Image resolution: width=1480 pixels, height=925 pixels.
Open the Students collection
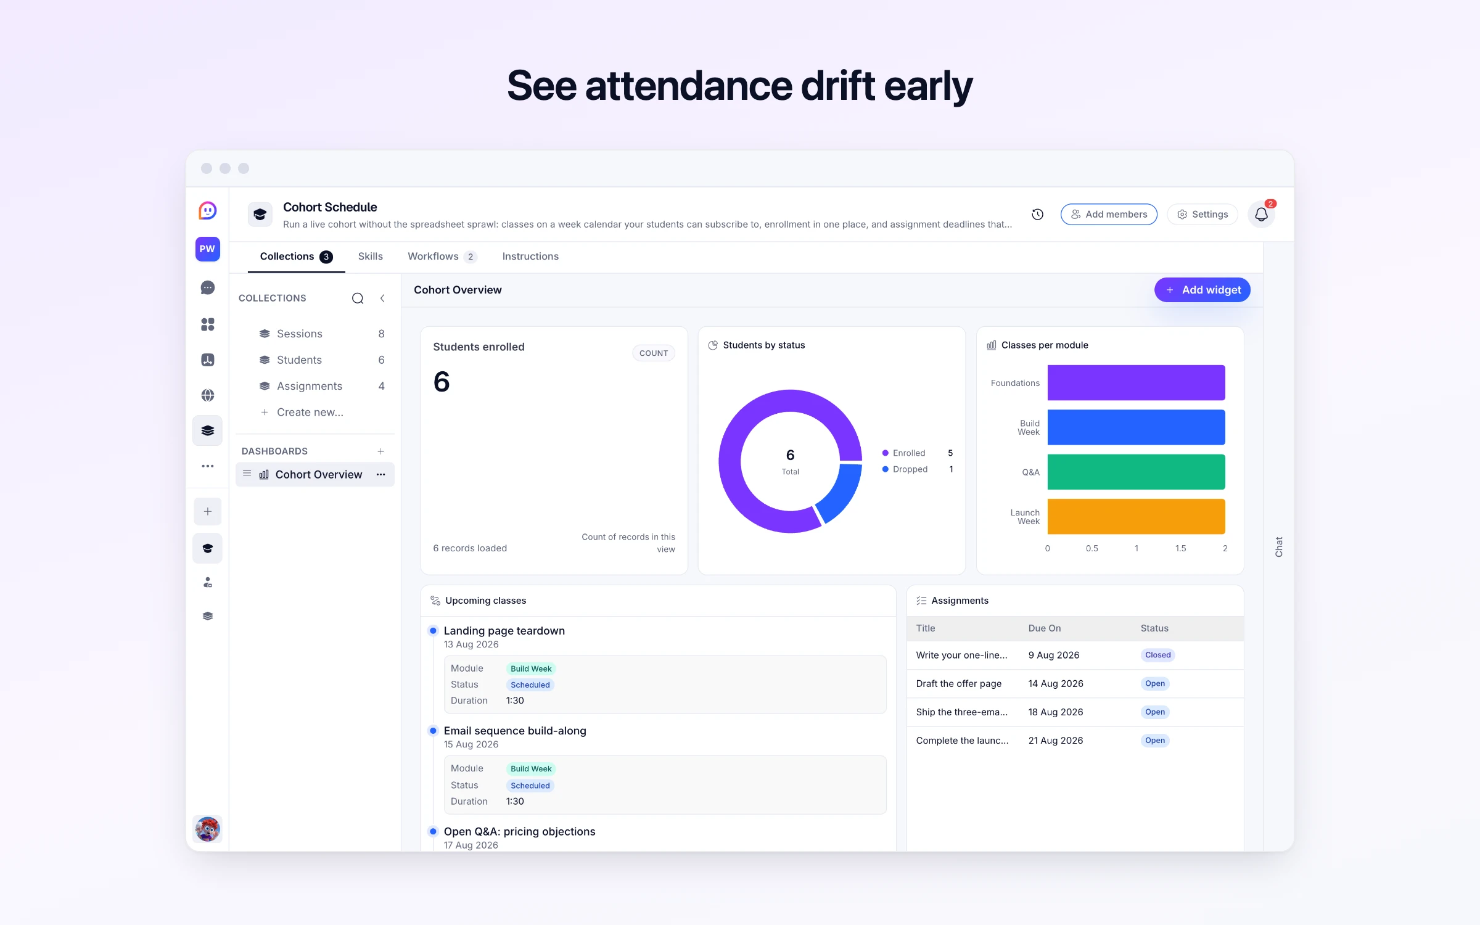[315, 360]
